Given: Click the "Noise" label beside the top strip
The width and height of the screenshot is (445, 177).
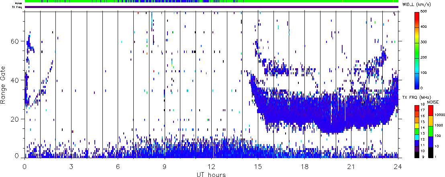Looking at the screenshot, I should (19, 3).
